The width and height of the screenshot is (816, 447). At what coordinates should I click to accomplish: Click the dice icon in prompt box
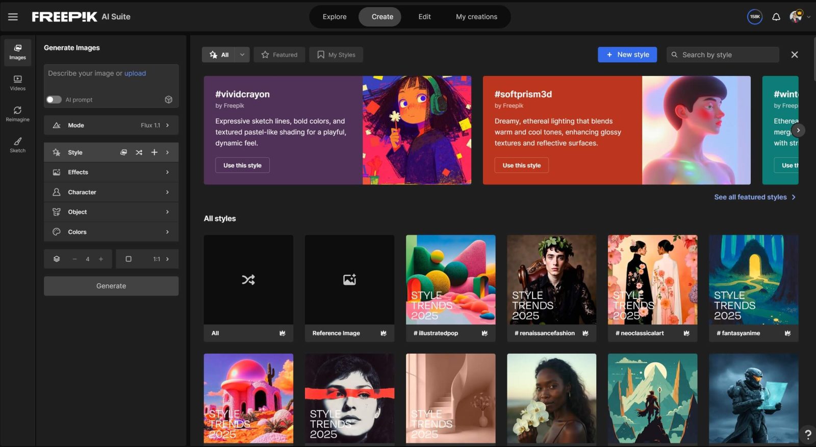point(168,100)
